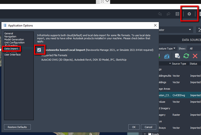Click the drawing tool icon beside proposal dropdown
This screenshot has width=201, height=135.
tap(199, 30)
